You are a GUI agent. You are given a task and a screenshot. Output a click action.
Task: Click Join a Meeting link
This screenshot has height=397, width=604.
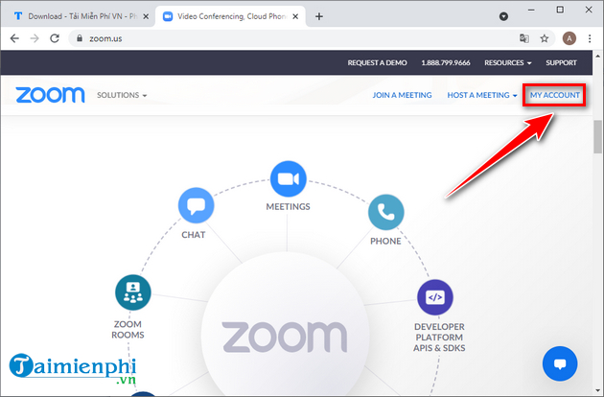pos(402,95)
